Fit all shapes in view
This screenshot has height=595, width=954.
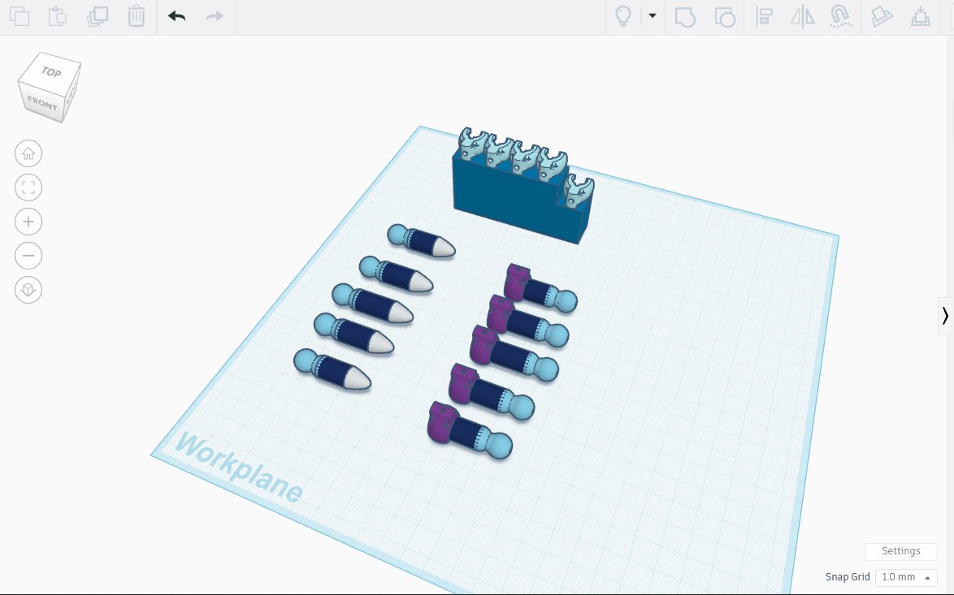[x=28, y=188]
